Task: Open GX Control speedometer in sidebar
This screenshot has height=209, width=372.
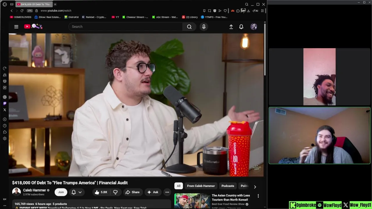Action: point(5,69)
